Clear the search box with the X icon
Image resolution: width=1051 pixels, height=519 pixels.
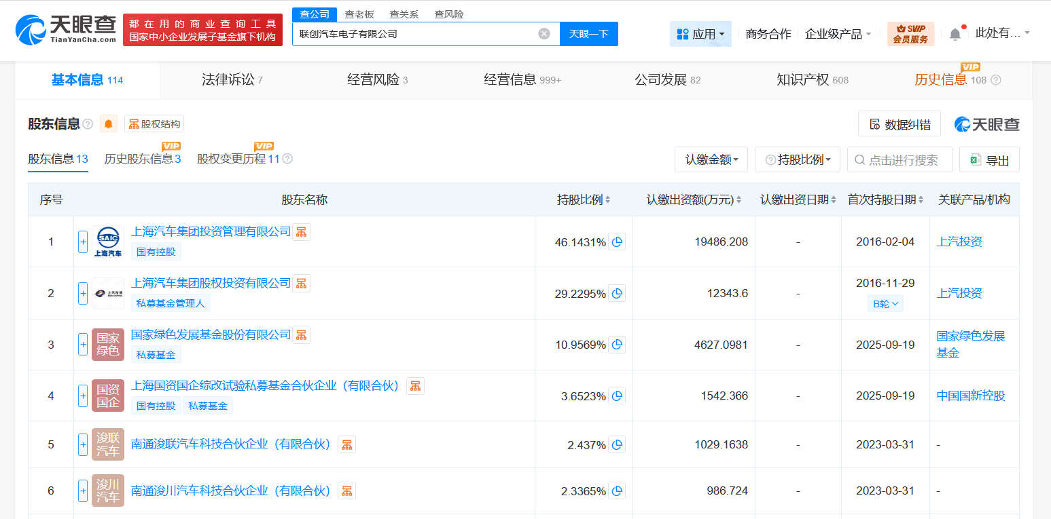click(544, 34)
